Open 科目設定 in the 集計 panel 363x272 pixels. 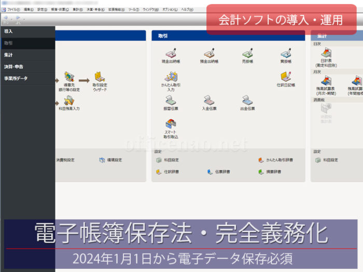pyautogui.click(x=327, y=160)
